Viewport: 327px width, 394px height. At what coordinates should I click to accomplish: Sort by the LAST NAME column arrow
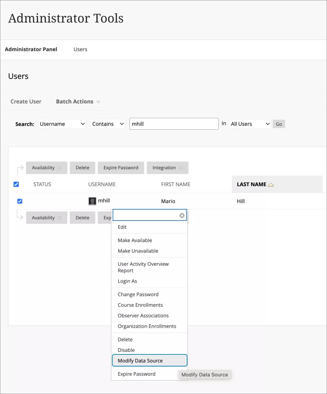point(271,184)
